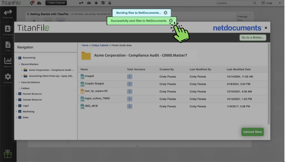Dismiss the 'Successfully sent files' notification
The image size is (285, 162).
pos(171,21)
